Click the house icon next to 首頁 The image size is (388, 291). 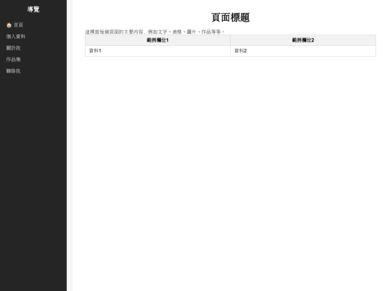pyautogui.click(x=9, y=25)
